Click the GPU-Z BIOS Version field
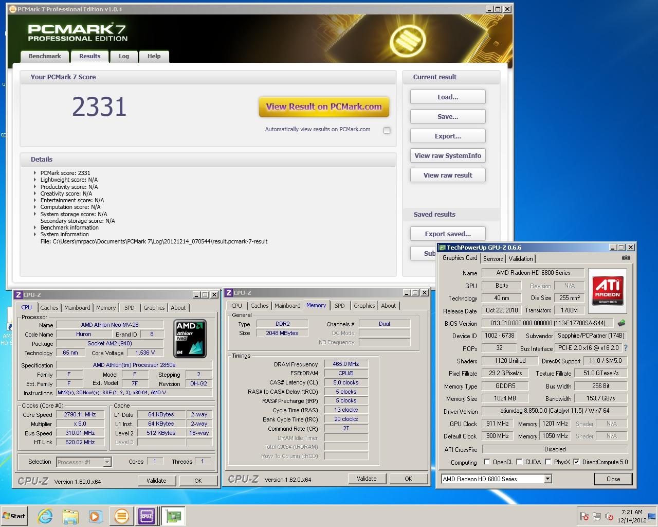This screenshot has width=658, height=527. click(547, 323)
